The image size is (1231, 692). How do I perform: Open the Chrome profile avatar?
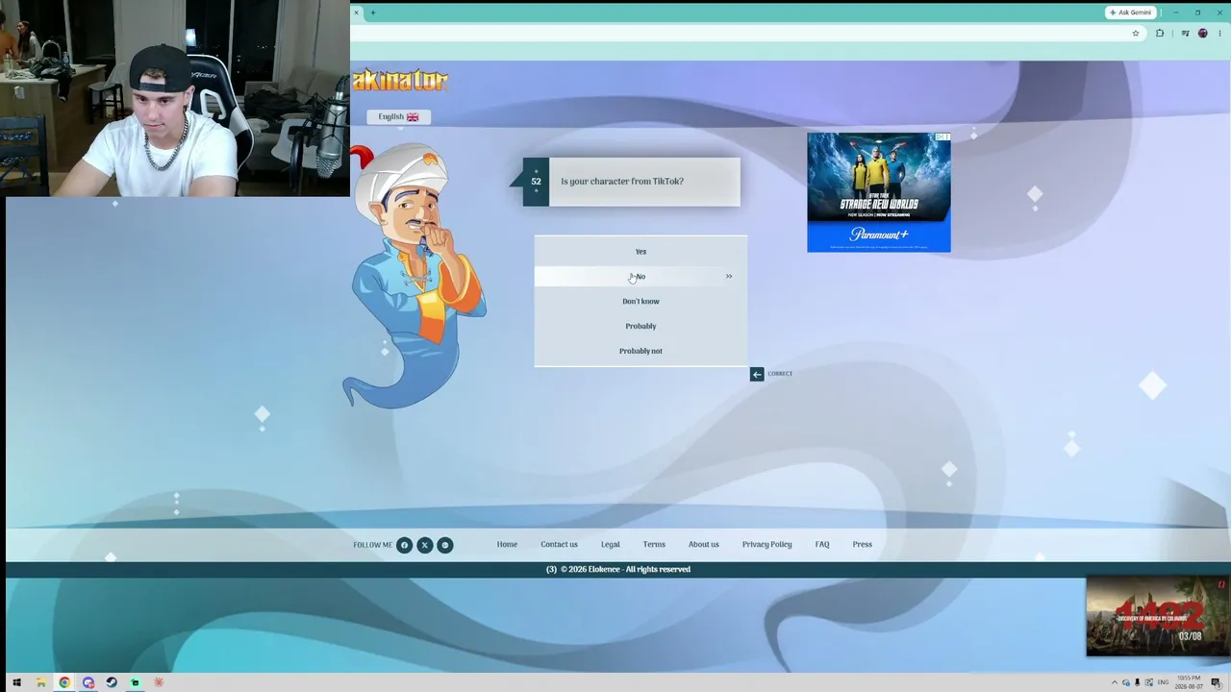pos(1202,33)
